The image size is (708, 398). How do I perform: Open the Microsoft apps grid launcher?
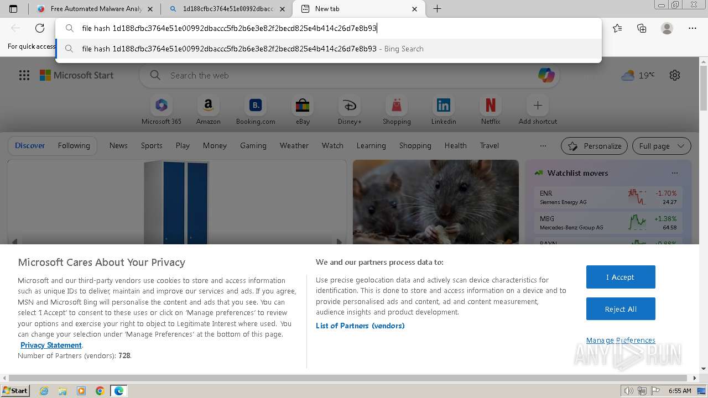[x=24, y=75]
